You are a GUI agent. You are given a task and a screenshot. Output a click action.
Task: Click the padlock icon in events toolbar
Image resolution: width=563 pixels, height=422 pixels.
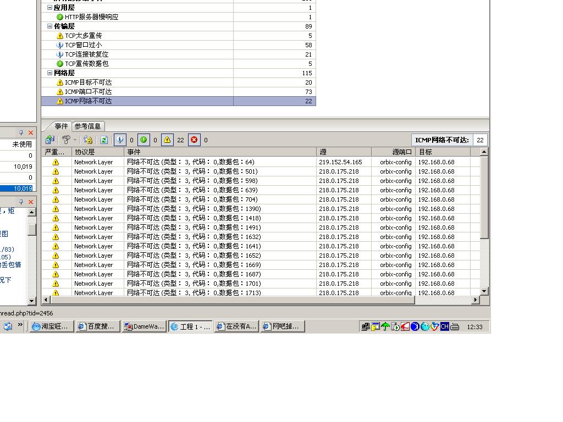point(88,140)
